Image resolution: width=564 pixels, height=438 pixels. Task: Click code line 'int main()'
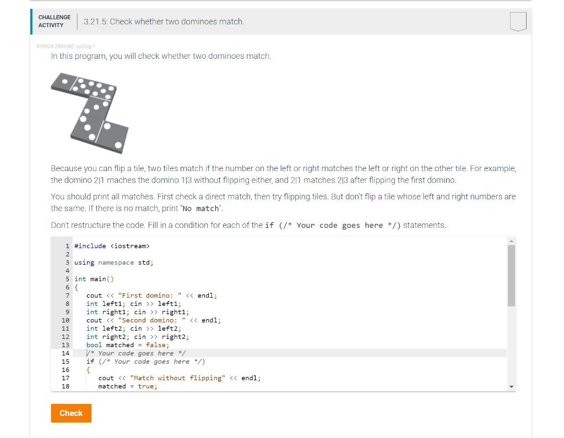94,279
